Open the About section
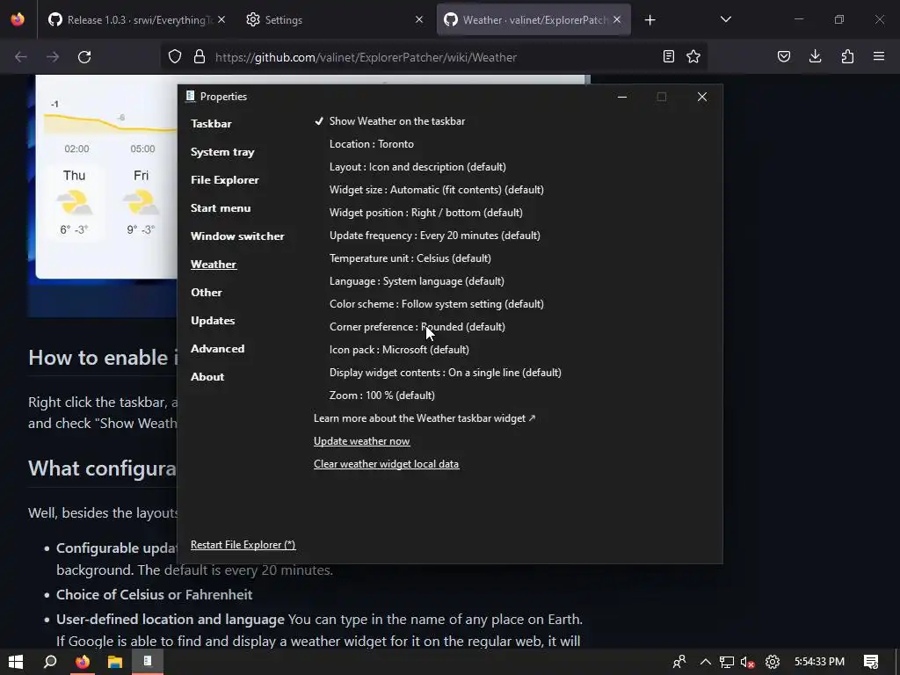900x675 pixels. click(207, 376)
